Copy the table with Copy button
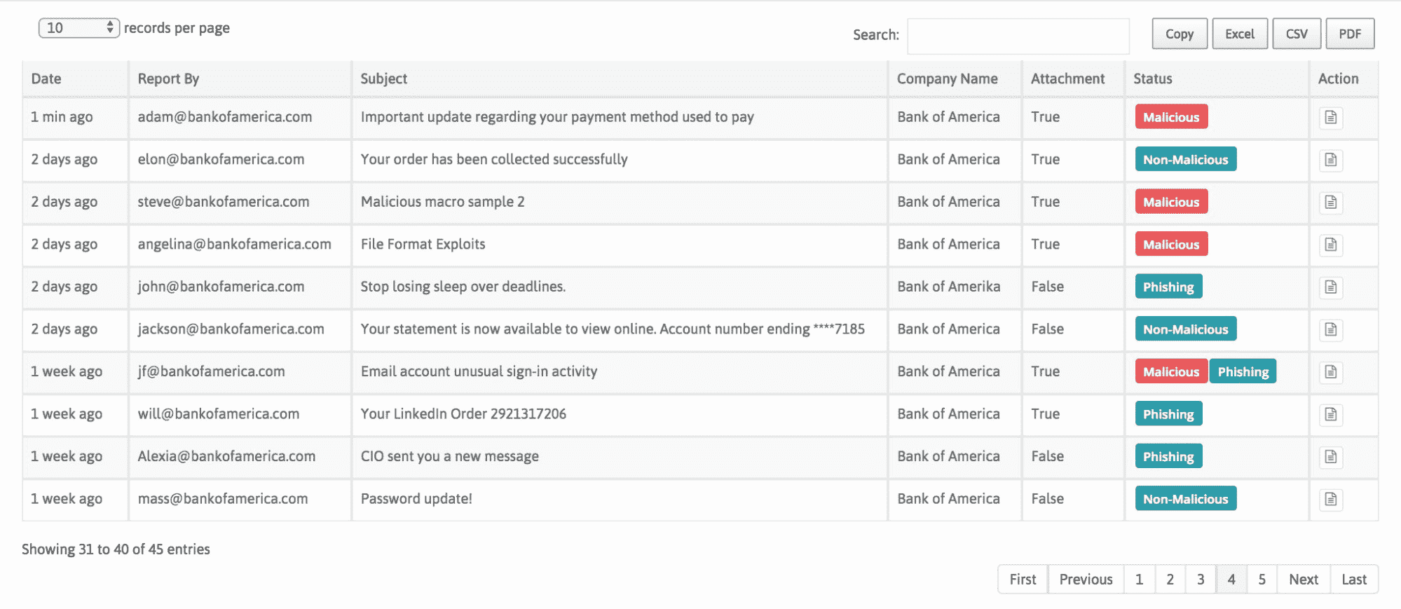The height and width of the screenshot is (609, 1401). (x=1180, y=34)
